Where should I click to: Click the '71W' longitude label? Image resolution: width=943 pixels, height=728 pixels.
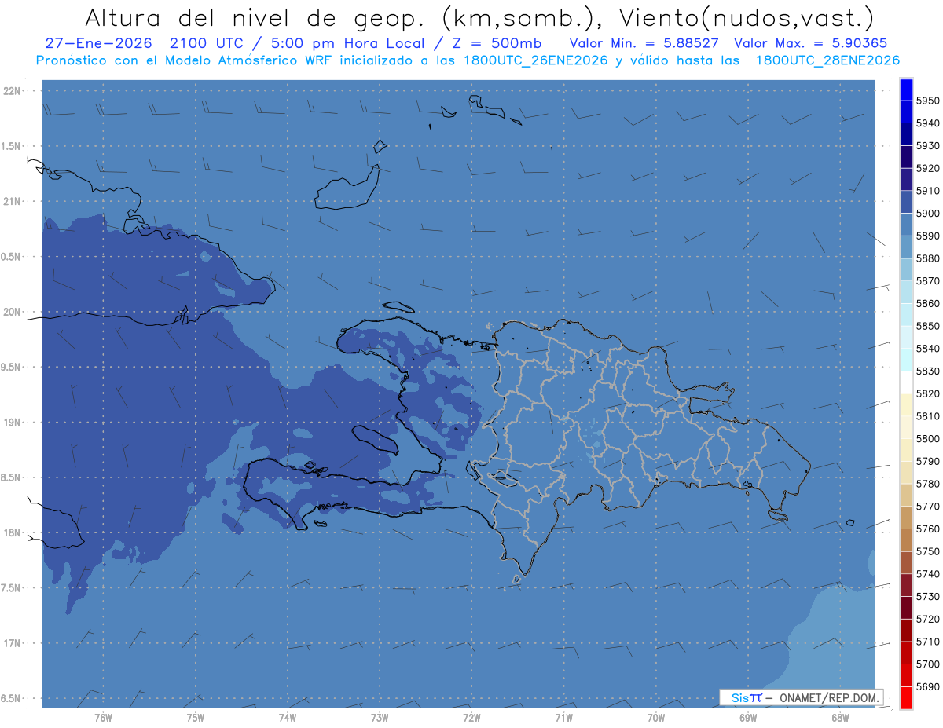click(563, 718)
